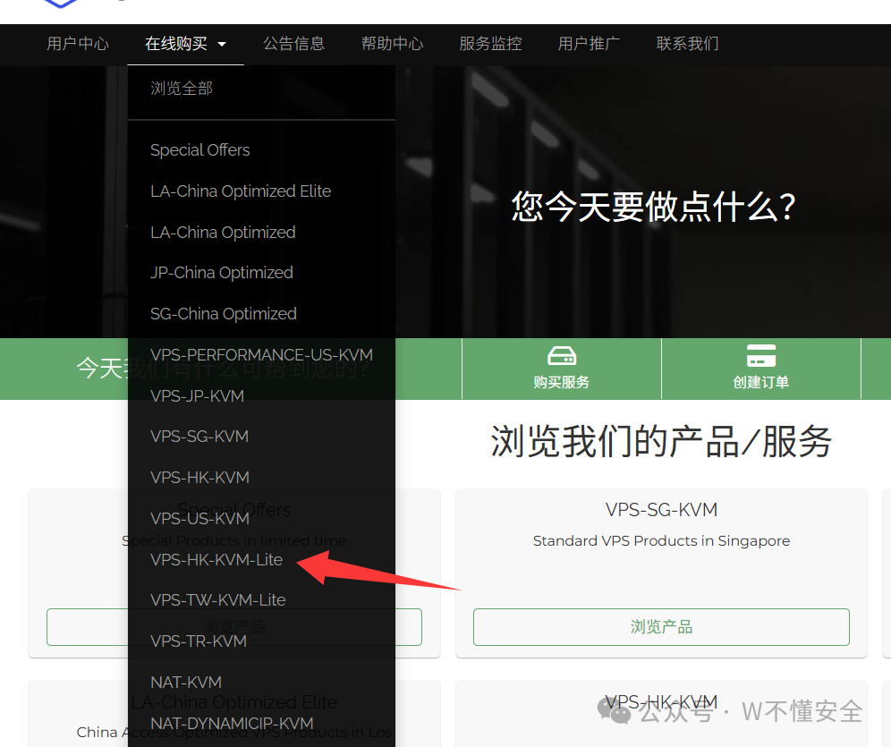The image size is (891, 747).
Task: Click 联系我们 in the navigation bar
Action: coord(687,43)
